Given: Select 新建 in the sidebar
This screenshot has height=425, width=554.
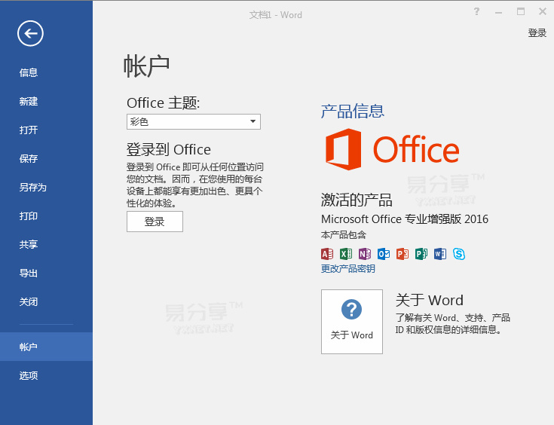Looking at the screenshot, I should pos(29,102).
